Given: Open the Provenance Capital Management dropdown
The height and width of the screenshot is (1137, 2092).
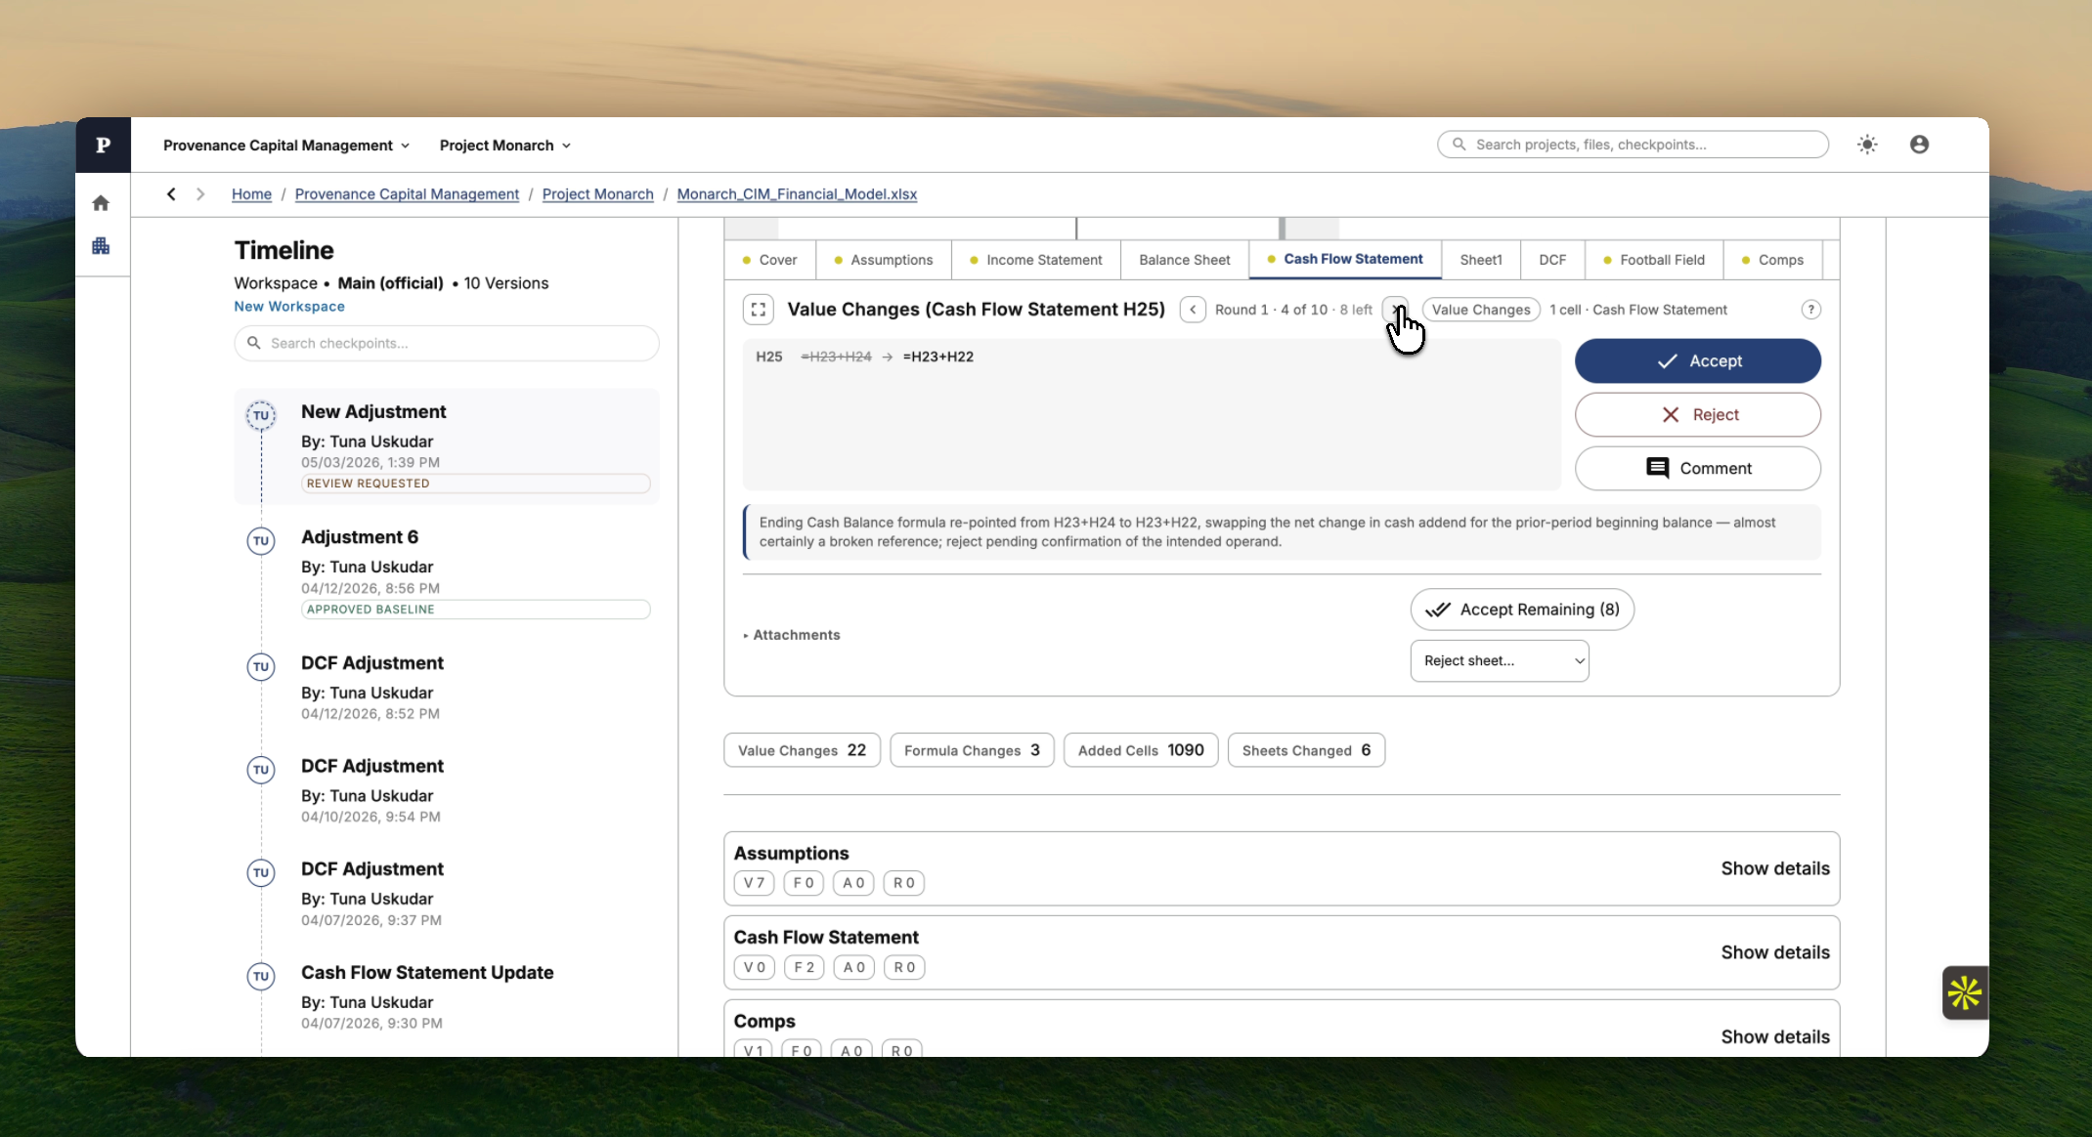Looking at the screenshot, I should pos(286,146).
